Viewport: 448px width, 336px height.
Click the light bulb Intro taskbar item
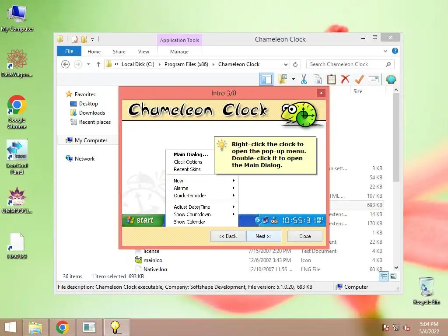coord(116,327)
